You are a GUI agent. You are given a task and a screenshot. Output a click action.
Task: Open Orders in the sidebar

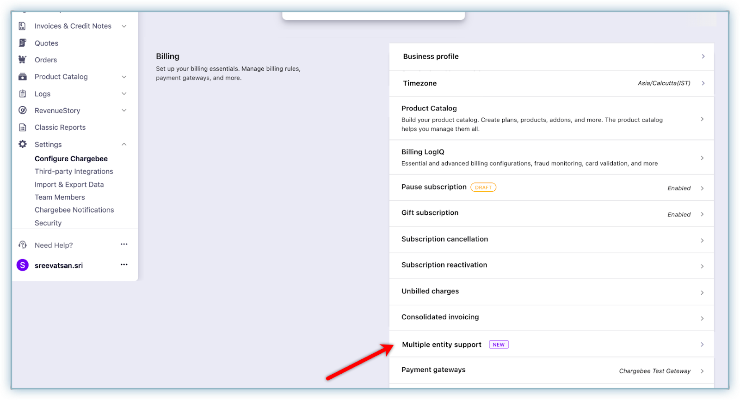46,60
